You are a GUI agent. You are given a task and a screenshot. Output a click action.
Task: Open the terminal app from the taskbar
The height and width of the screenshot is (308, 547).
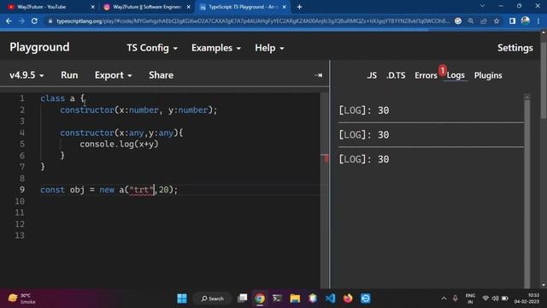point(277,299)
